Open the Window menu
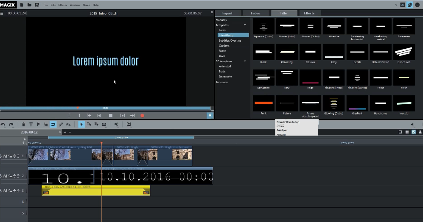Viewport: 423px width, 222px height. (x=75, y=5)
